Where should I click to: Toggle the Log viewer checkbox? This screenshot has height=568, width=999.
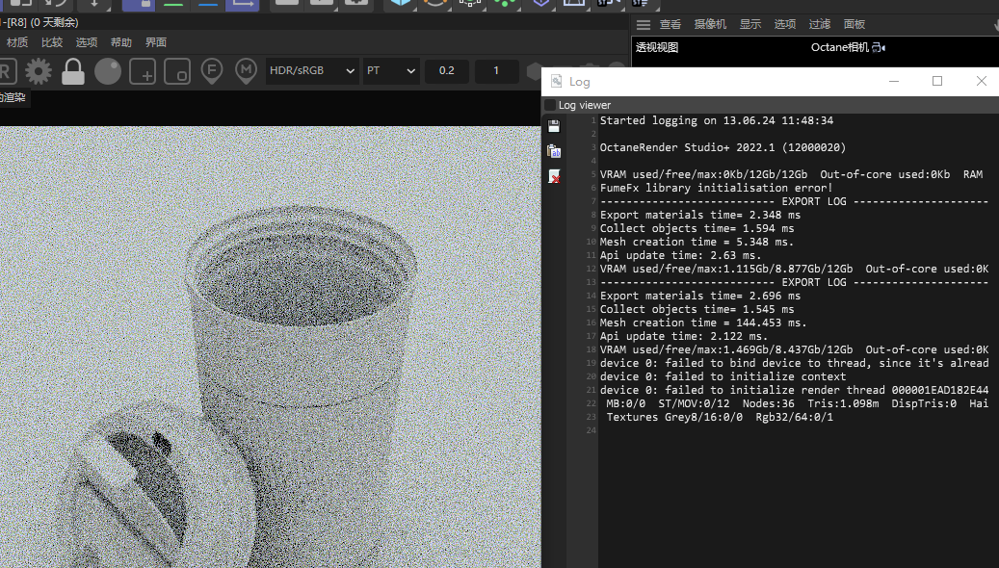550,105
